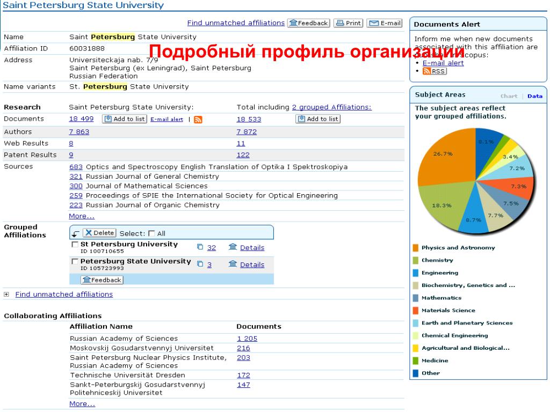Check the Select All checkbox
The image size is (550, 412).
151,233
